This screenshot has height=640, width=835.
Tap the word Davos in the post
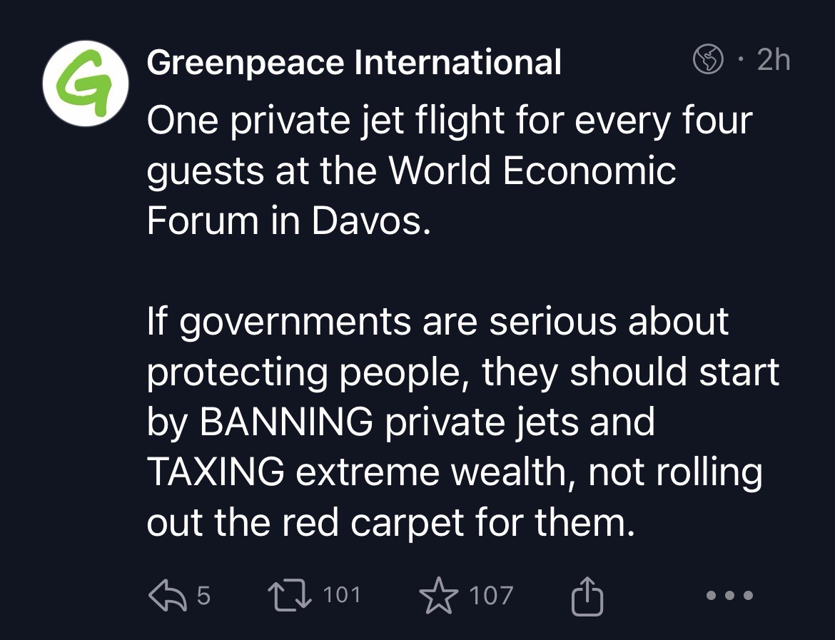tap(371, 221)
